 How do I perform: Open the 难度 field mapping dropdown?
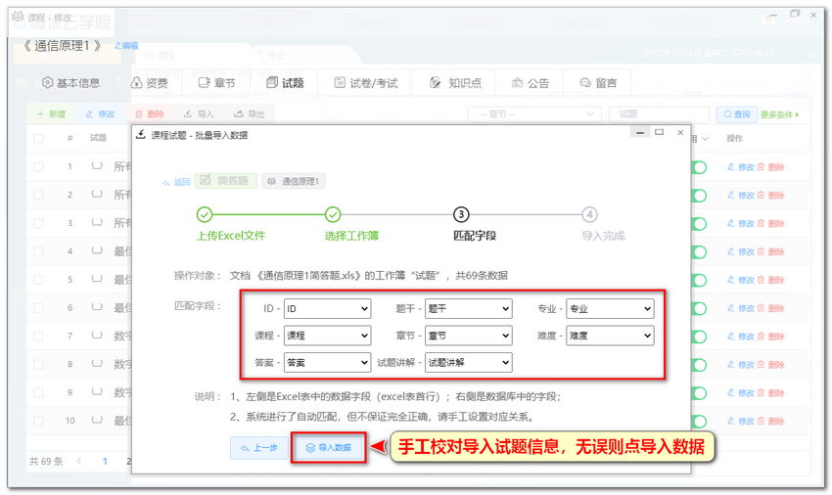click(609, 336)
